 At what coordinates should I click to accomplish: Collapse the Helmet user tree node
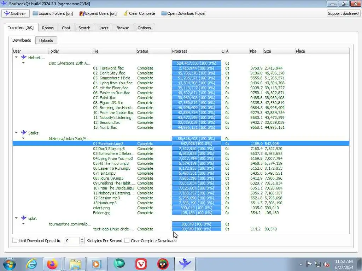[x=16, y=57]
